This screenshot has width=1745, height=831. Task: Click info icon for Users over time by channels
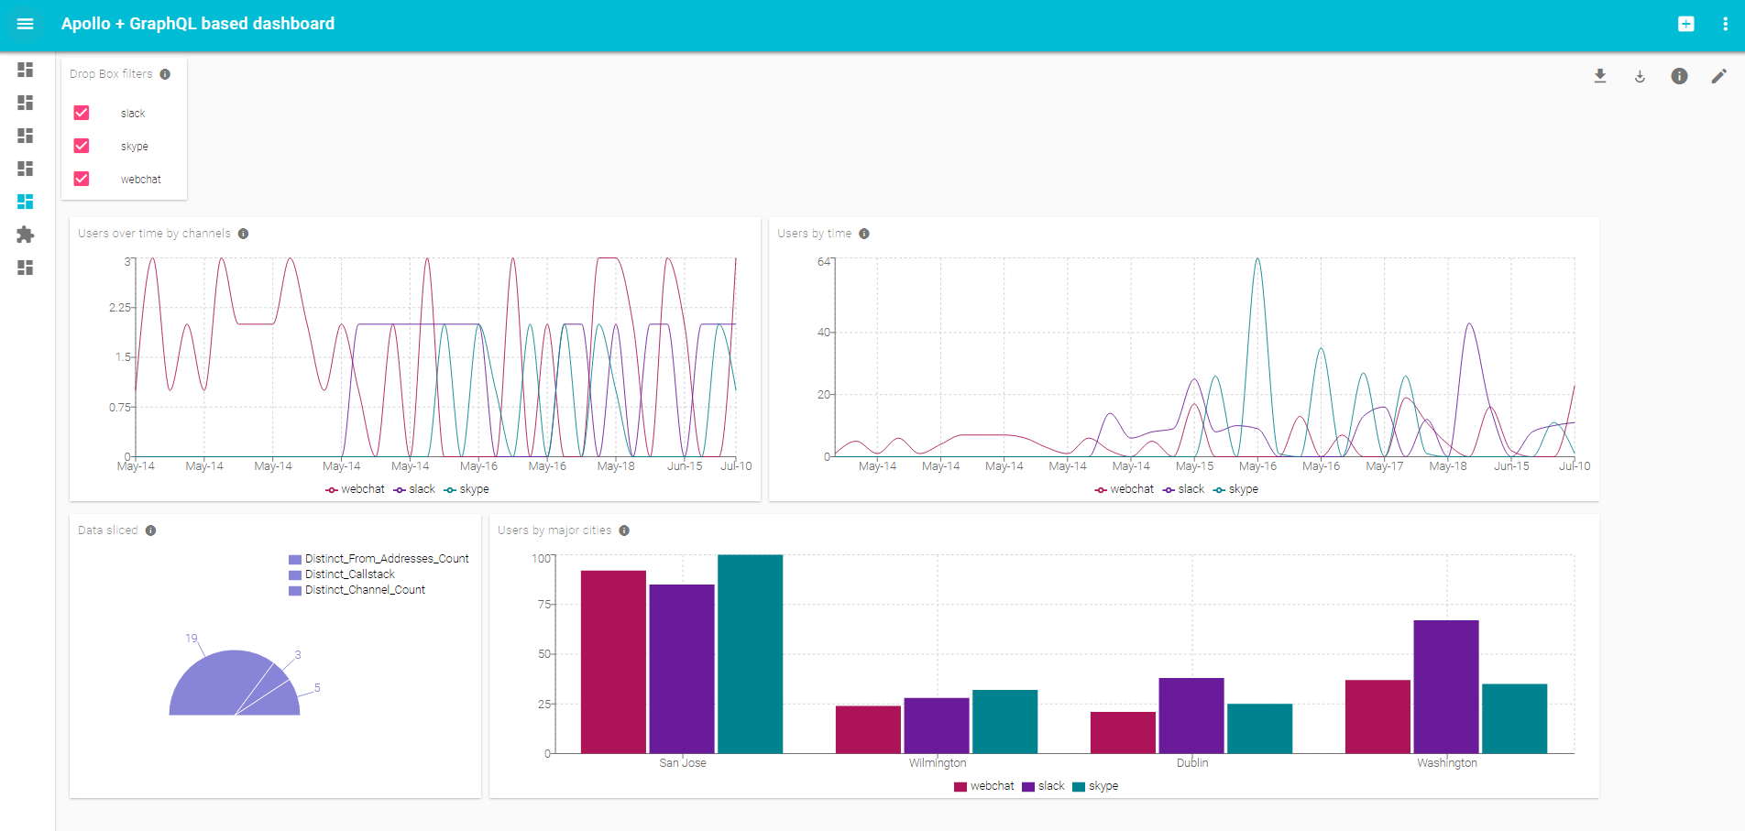[243, 234]
